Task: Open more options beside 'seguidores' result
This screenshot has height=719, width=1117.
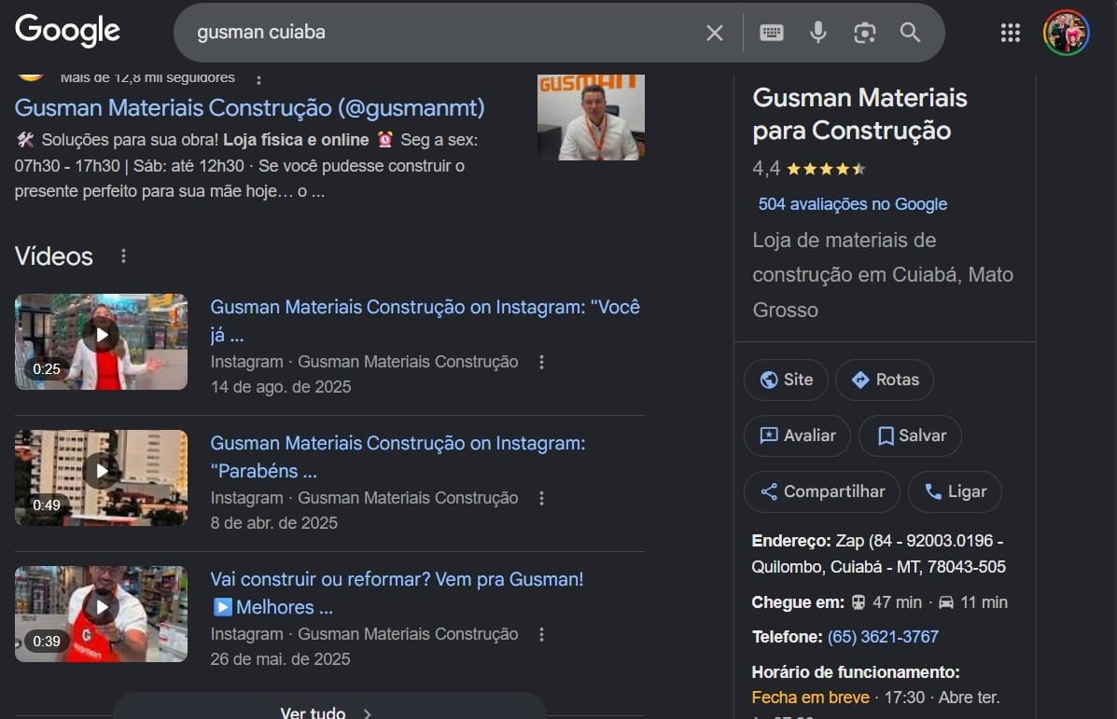Action: pyautogui.click(x=258, y=79)
